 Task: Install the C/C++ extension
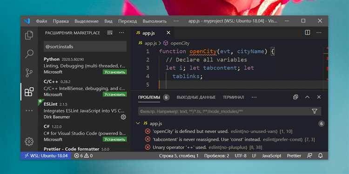click(x=114, y=94)
